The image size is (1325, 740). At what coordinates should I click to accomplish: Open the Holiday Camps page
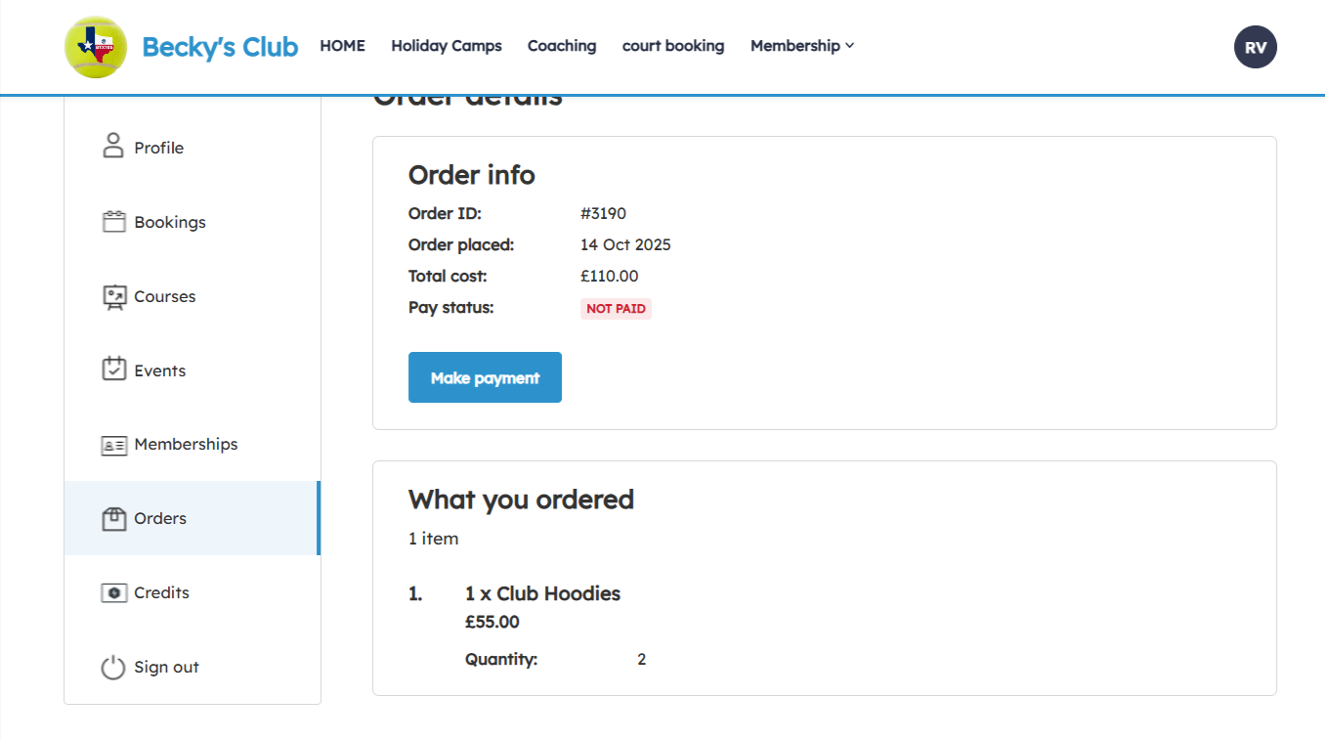(x=447, y=46)
